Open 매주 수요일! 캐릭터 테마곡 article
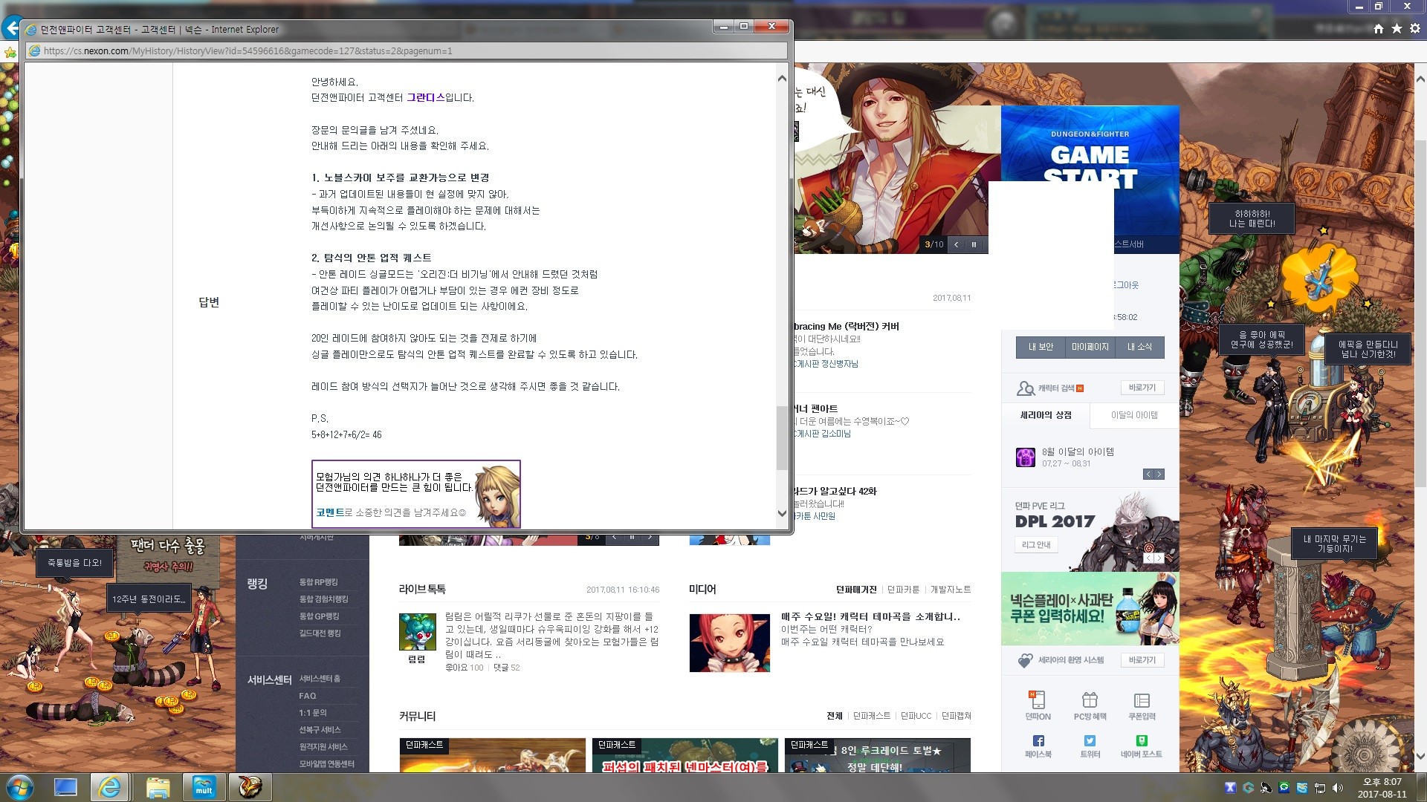Screen dimensions: 1427x802 pyautogui.click(x=870, y=617)
